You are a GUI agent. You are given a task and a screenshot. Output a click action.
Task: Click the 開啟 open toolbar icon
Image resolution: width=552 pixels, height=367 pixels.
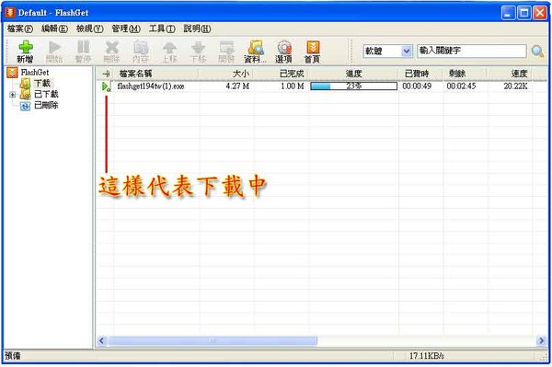click(x=226, y=52)
